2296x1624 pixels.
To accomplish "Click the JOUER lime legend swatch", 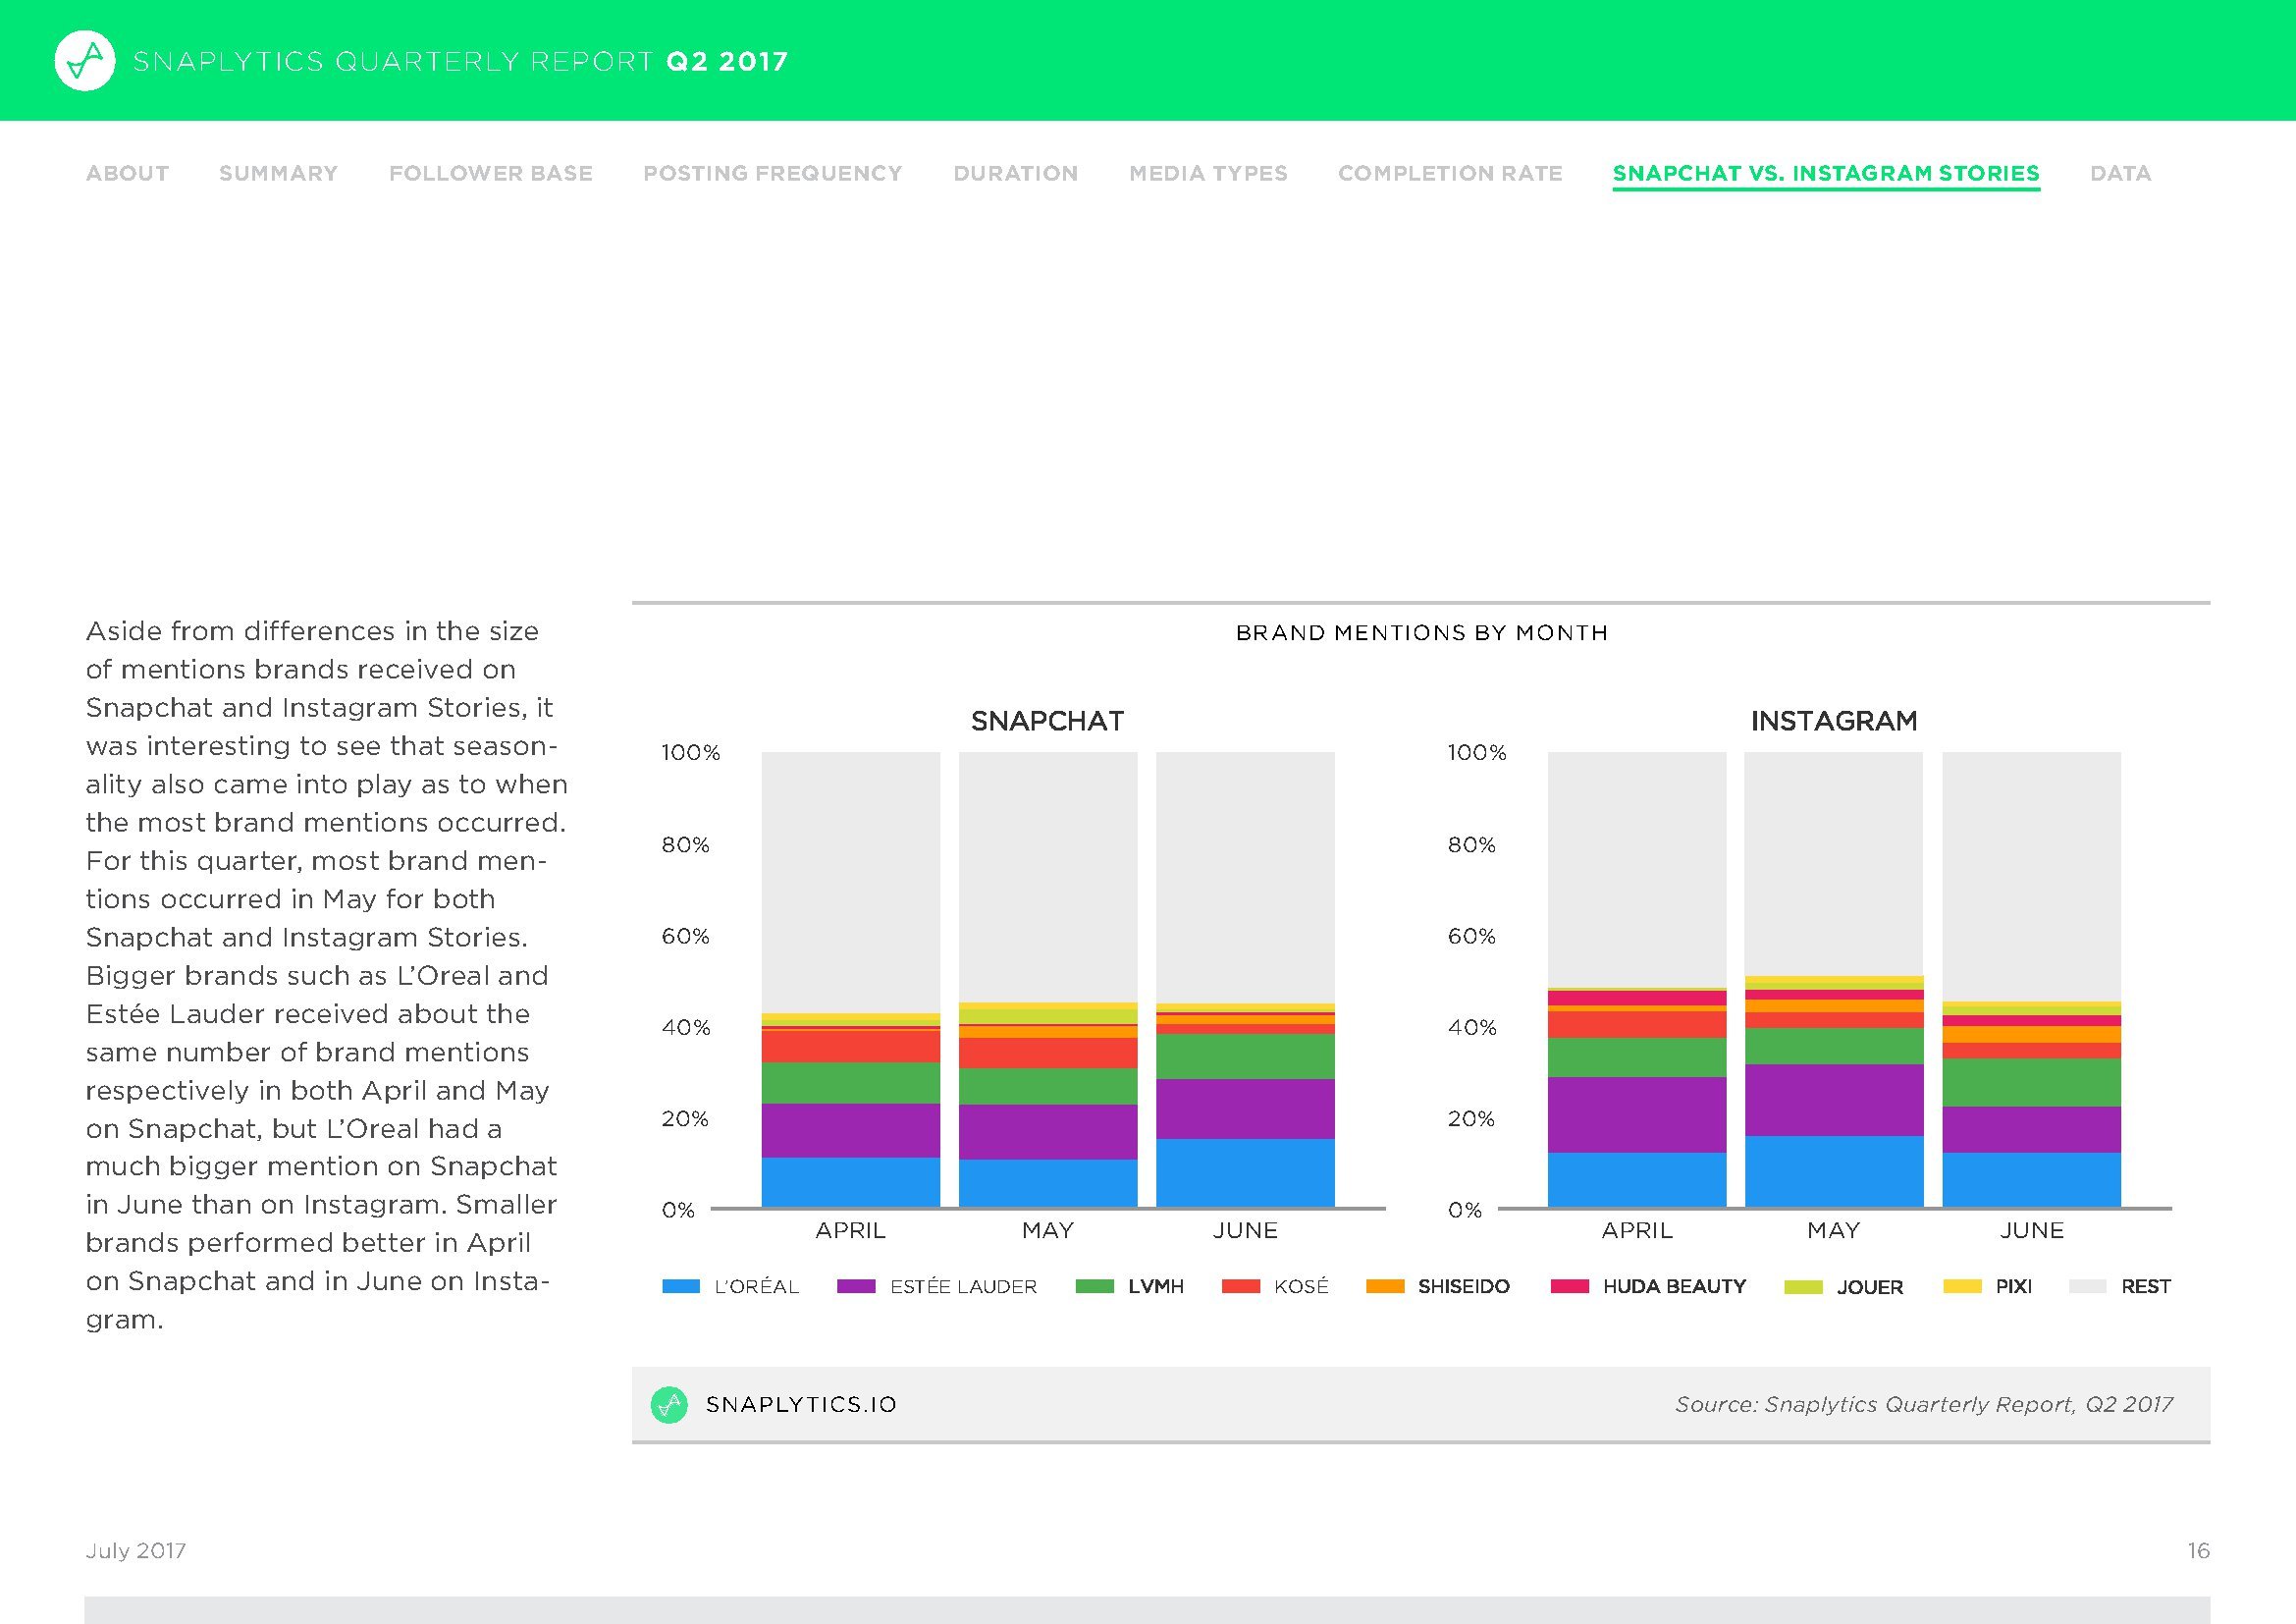I will coord(1803,1287).
